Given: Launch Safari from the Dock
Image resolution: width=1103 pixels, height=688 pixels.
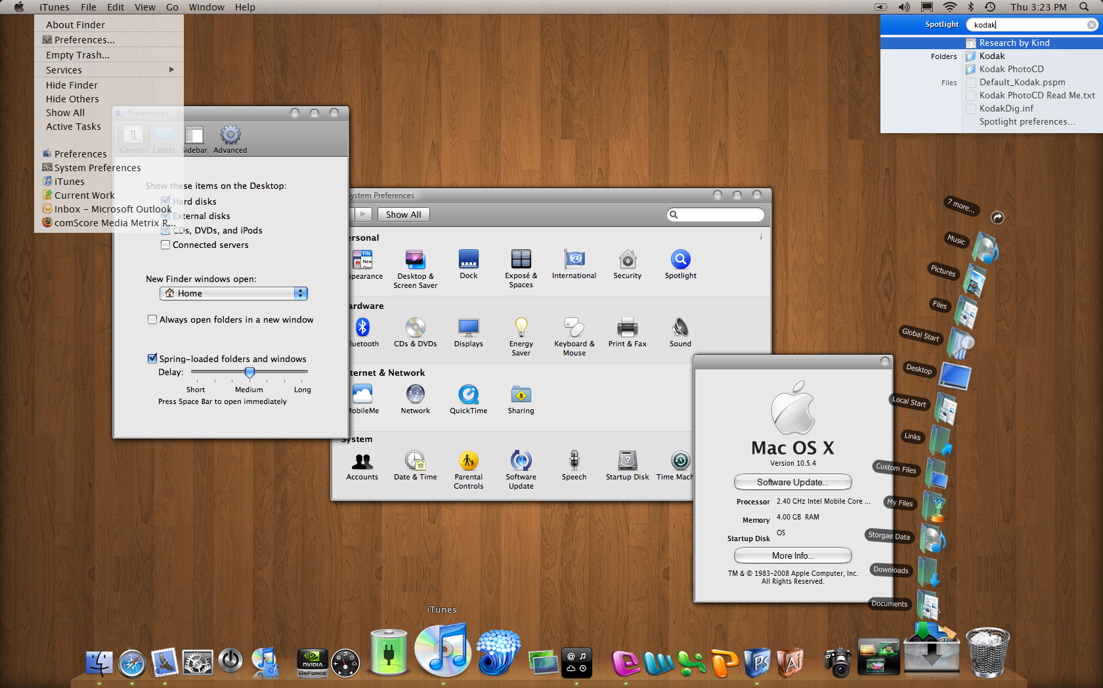Looking at the screenshot, I should click(132, 664).
